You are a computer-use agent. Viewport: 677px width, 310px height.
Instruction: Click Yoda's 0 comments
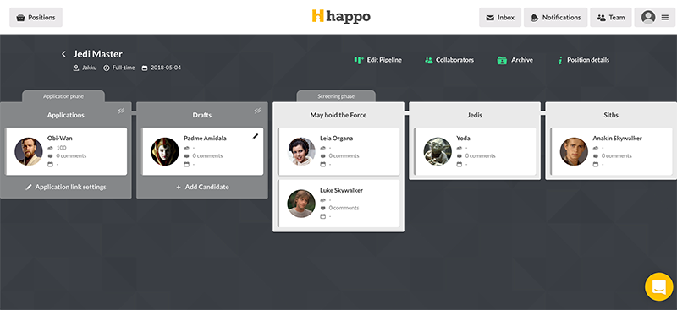(x=481, y=156)
